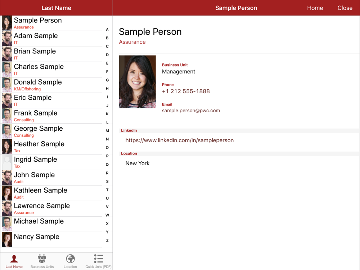
Task: Select Adam Sample name in list
Action: (36, 36)
